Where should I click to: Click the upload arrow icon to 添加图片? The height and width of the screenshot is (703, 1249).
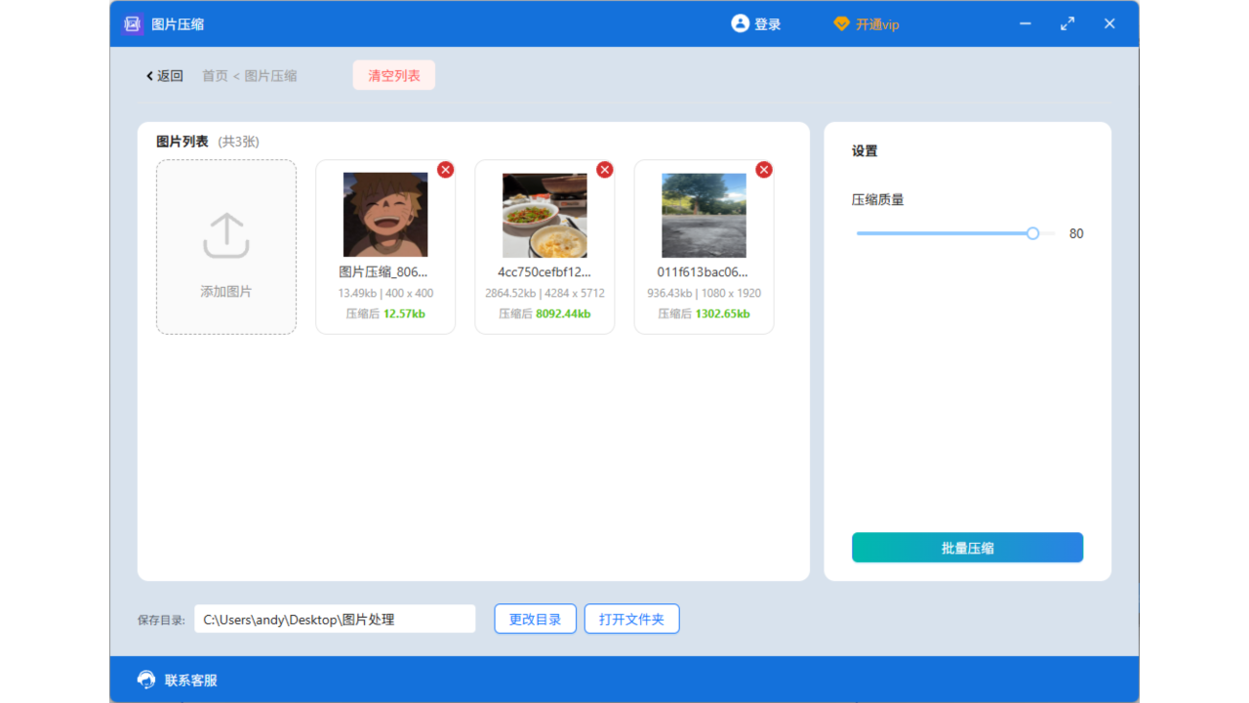tap(225, 234)
